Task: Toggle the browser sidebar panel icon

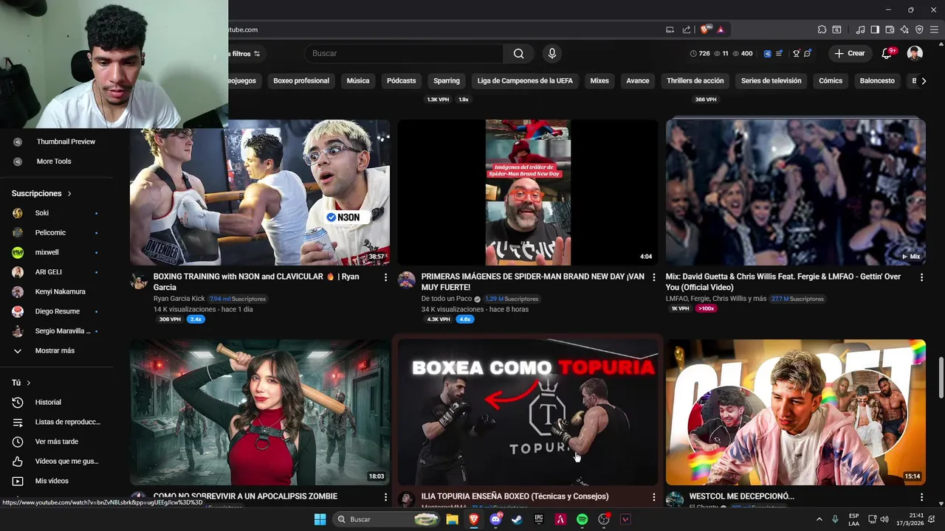Action: coord(875,29)
